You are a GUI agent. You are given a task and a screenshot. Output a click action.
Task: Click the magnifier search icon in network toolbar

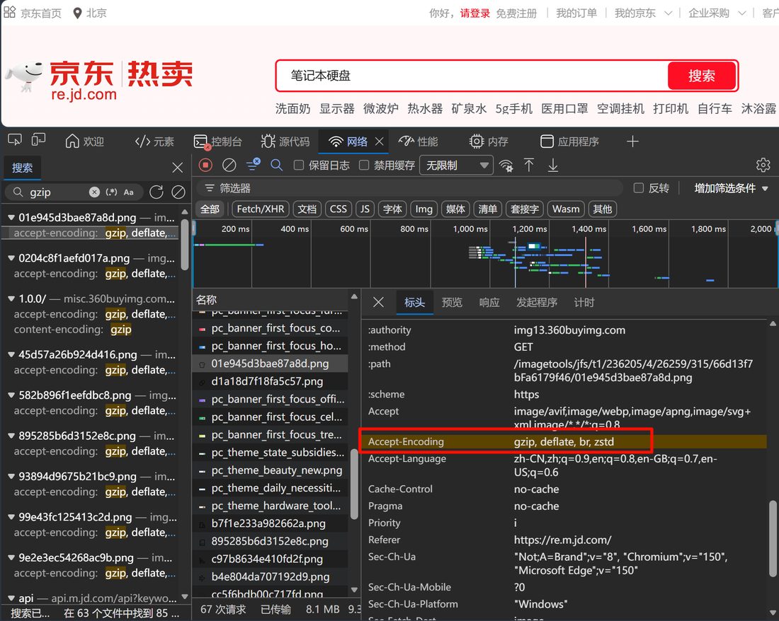[277, 166]
